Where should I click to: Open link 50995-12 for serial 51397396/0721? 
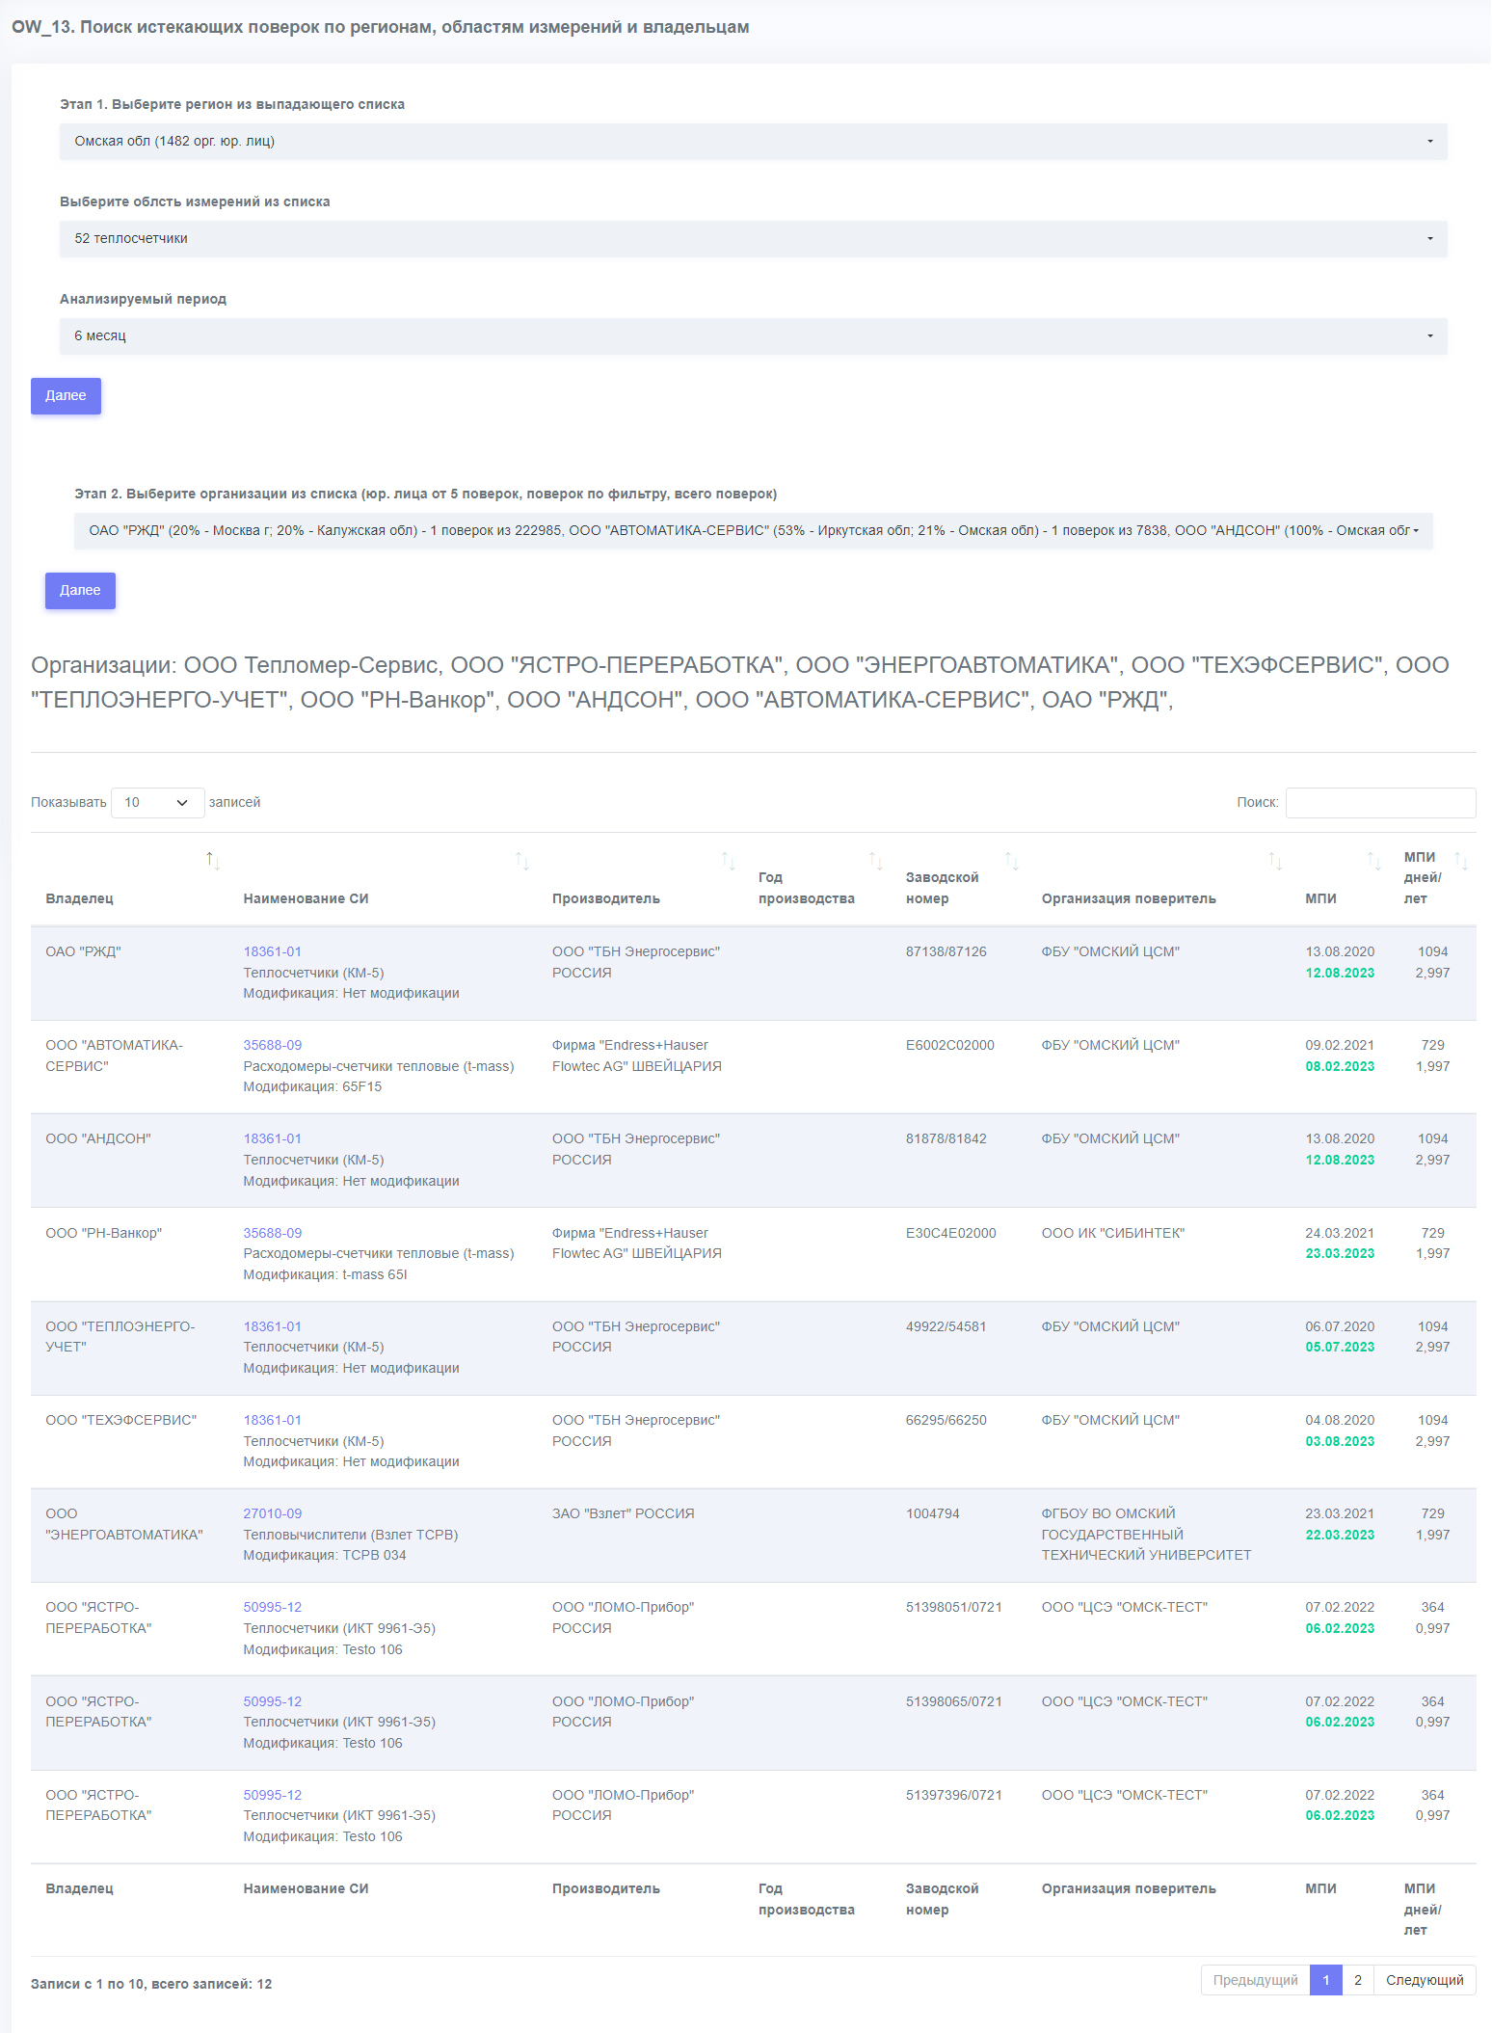click(272, 1796)
